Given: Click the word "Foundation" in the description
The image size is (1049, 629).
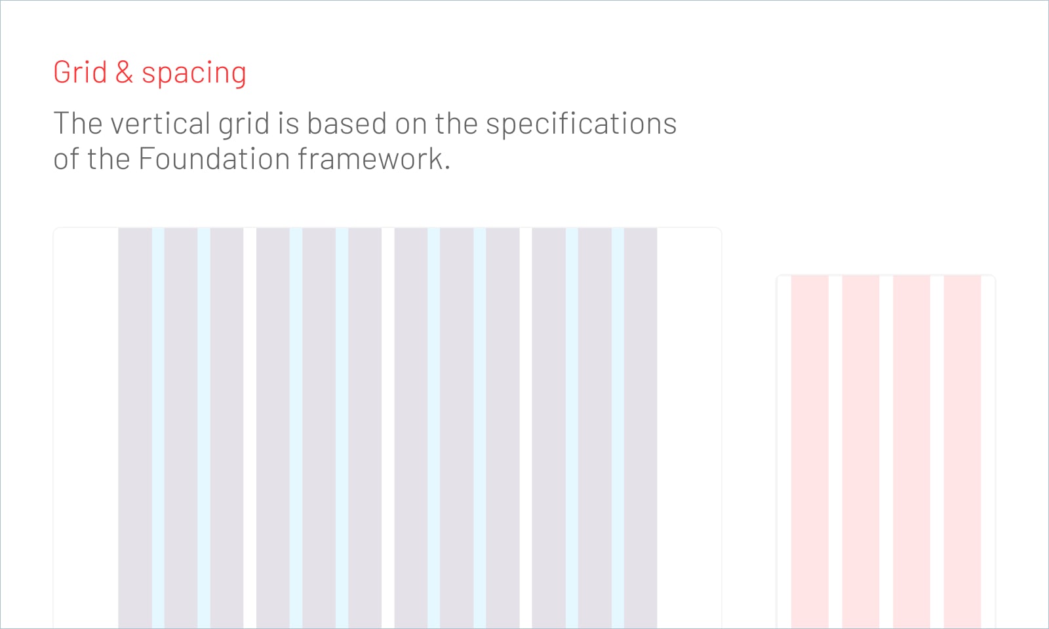Looking at the screenshot, I should pyautogui.click(x=214, y=159).
